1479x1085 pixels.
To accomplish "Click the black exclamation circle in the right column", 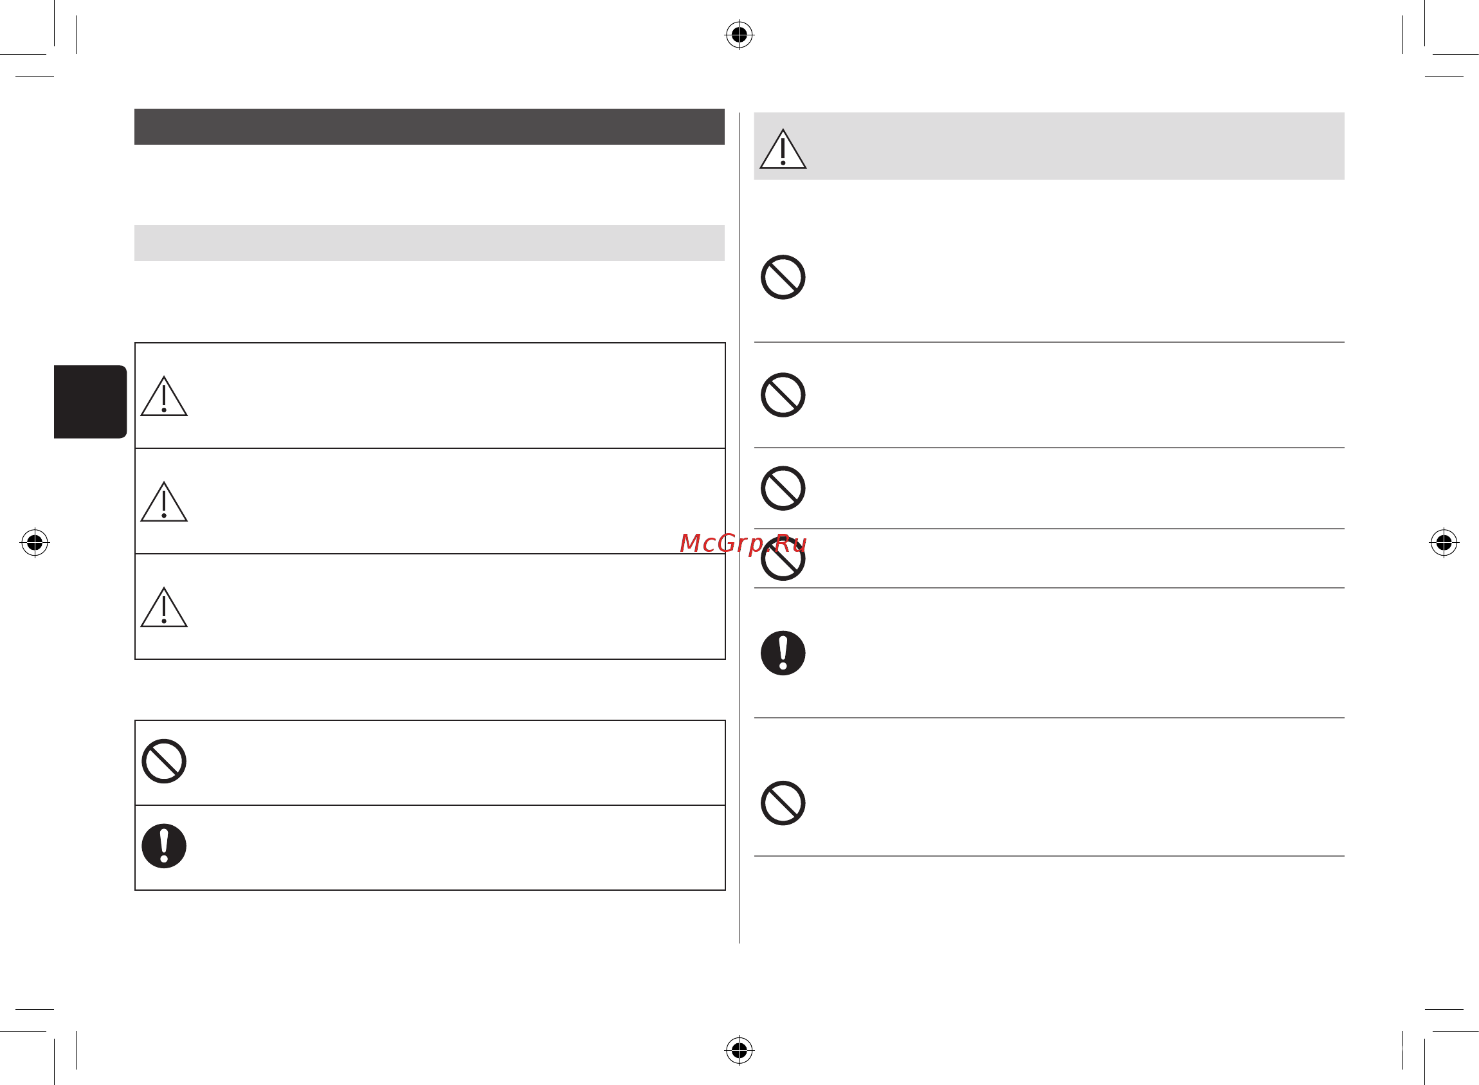I will (783, 653).
